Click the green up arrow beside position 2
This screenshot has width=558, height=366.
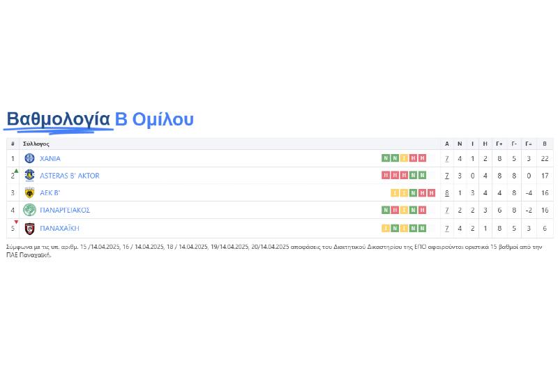point(16,171)
